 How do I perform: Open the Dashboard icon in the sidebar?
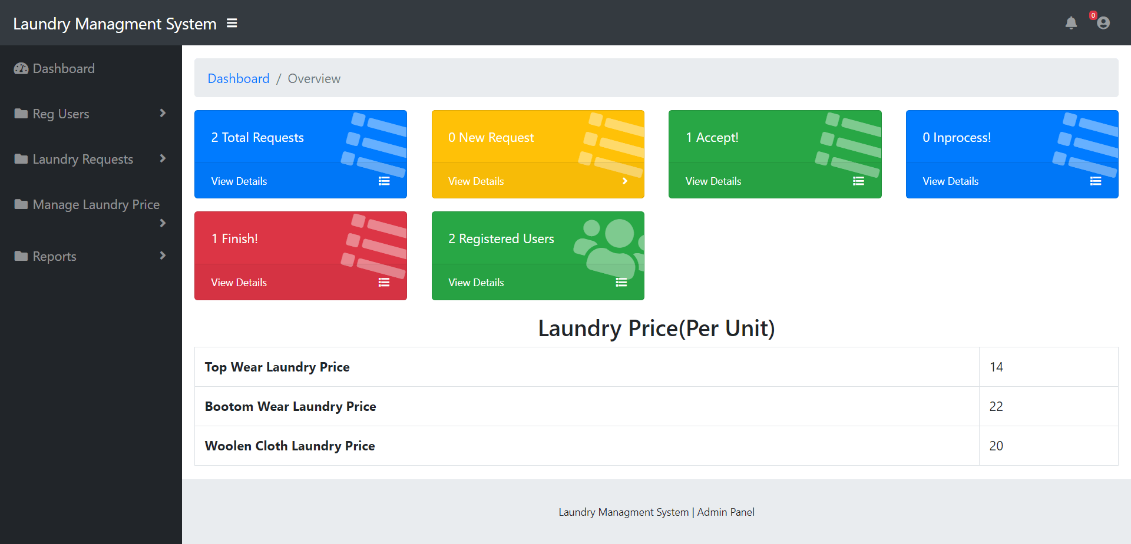click(21, 68)
